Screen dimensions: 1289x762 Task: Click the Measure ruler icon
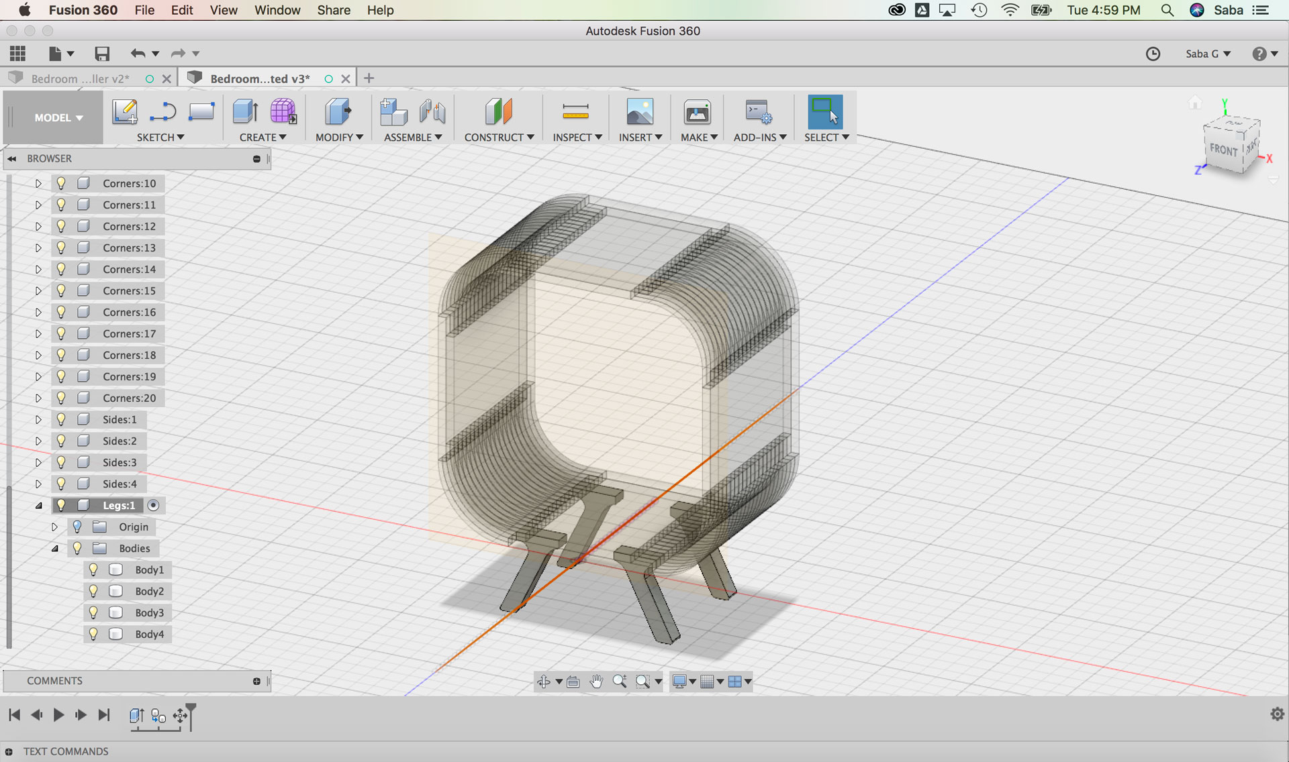(x=575, y=111)
